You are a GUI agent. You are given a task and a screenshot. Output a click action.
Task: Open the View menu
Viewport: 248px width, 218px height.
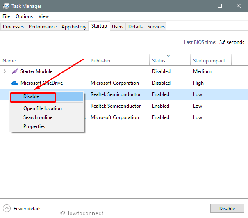pyautogui.click(x=43, y=16)
